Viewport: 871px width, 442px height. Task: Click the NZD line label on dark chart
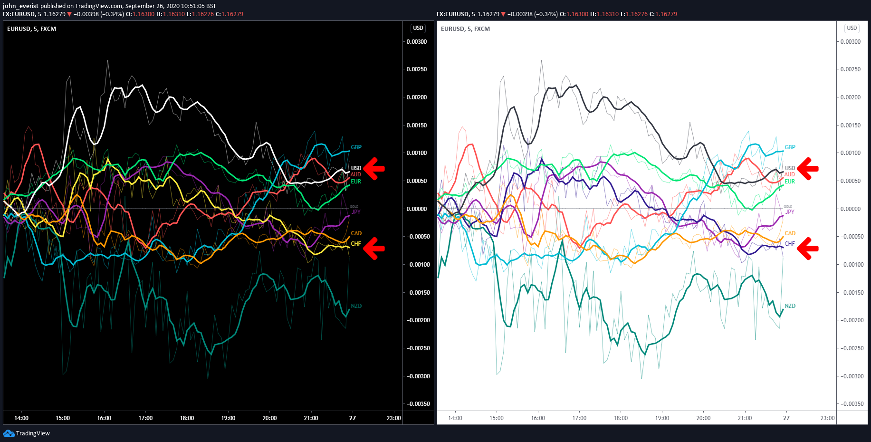click(356, 306)
